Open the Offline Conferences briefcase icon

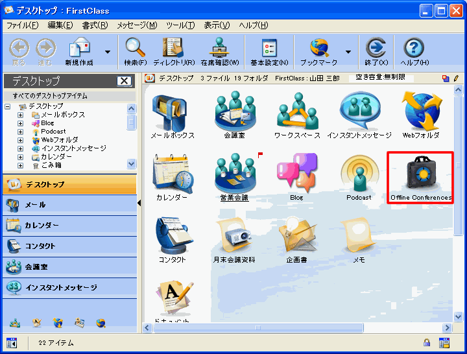tap(420, 175)
